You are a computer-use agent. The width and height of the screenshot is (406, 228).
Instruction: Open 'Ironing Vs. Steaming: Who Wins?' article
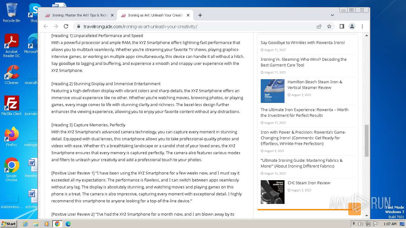[304, 62]
